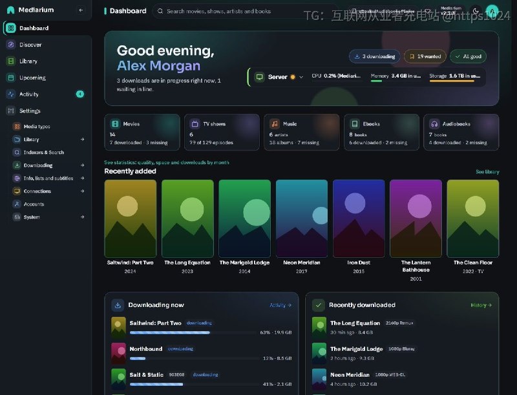
Task: Open Media types settings
Action: click(x=48, y=126)
